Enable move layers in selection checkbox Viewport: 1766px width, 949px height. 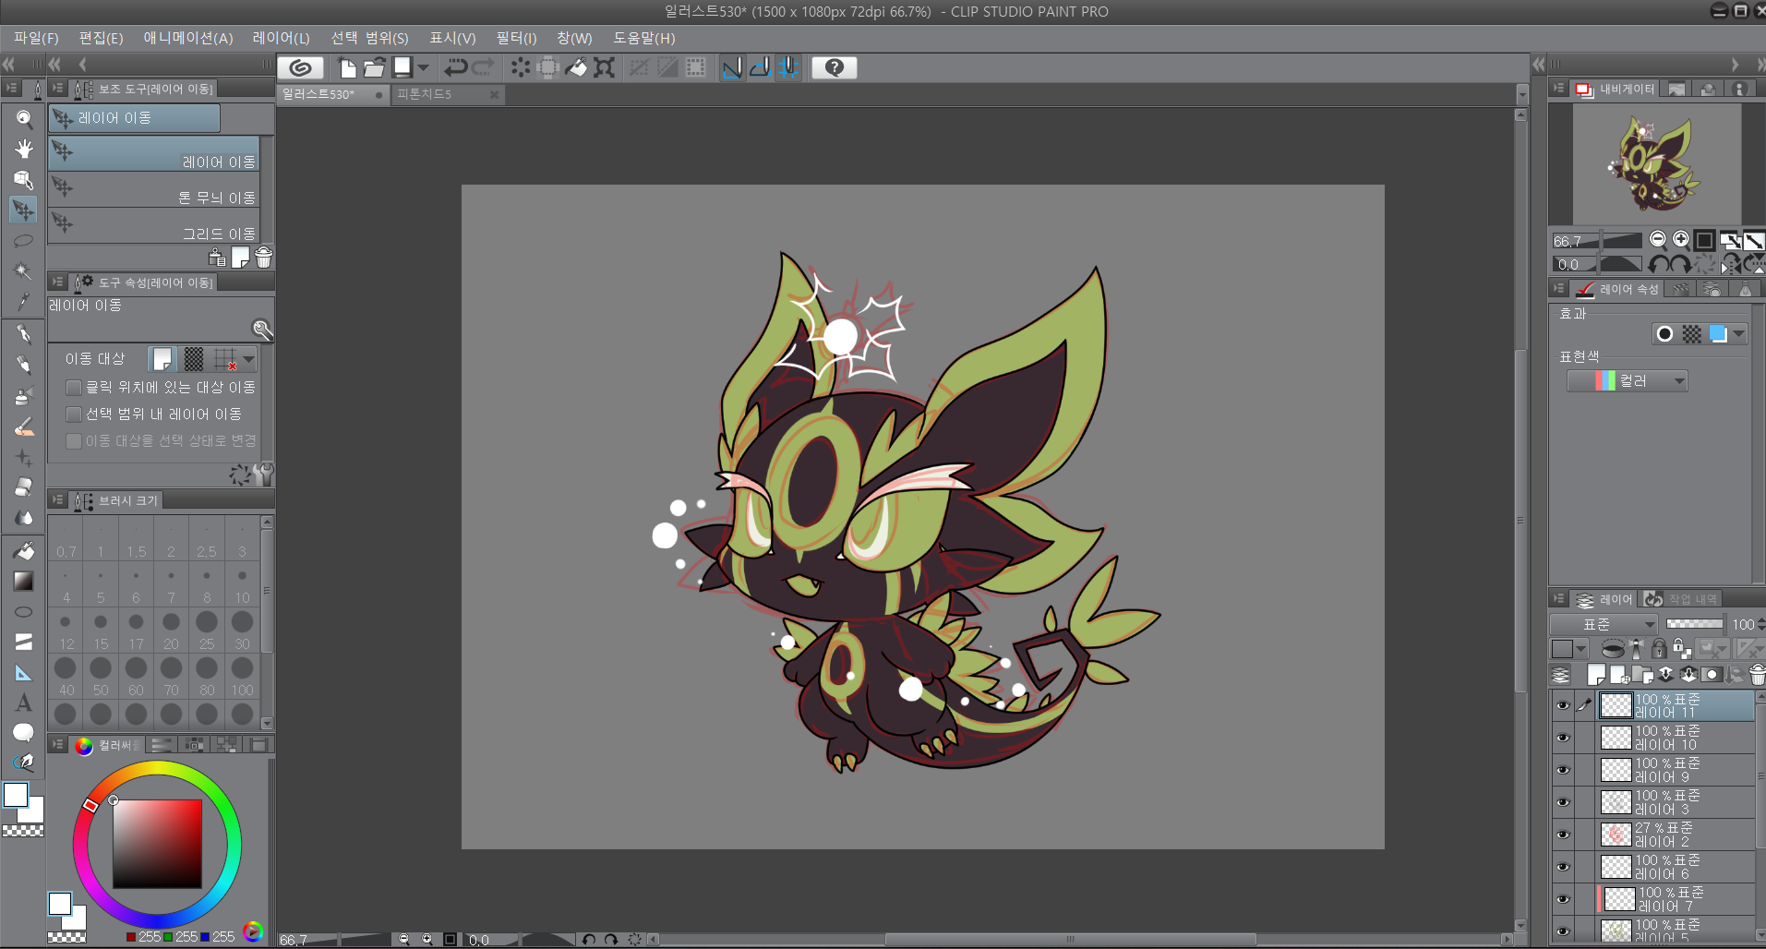click(x=74, y=414)
